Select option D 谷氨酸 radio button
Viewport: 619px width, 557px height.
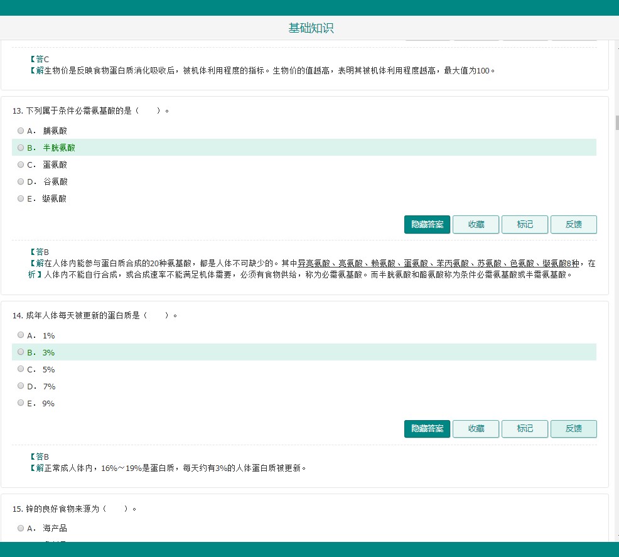[21, 181]
